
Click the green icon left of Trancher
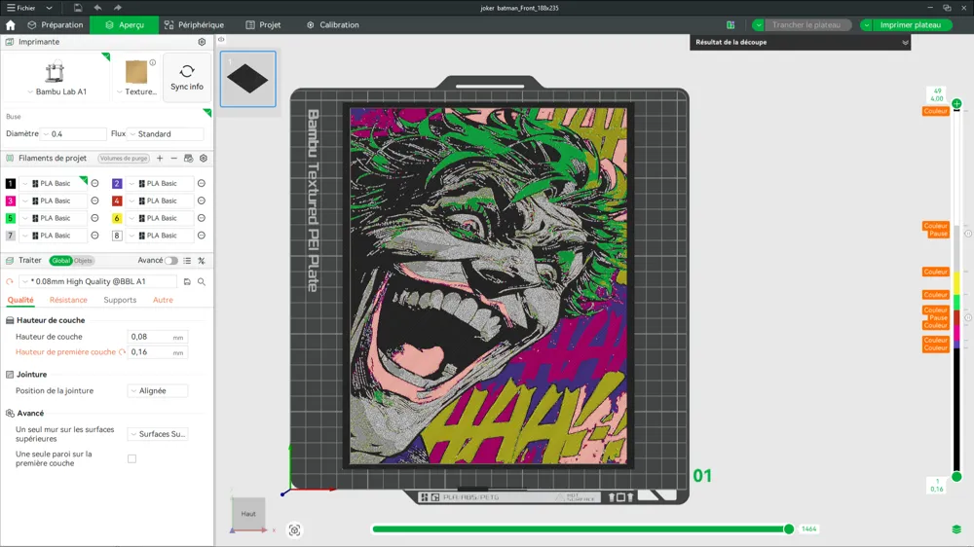(730, 25)
